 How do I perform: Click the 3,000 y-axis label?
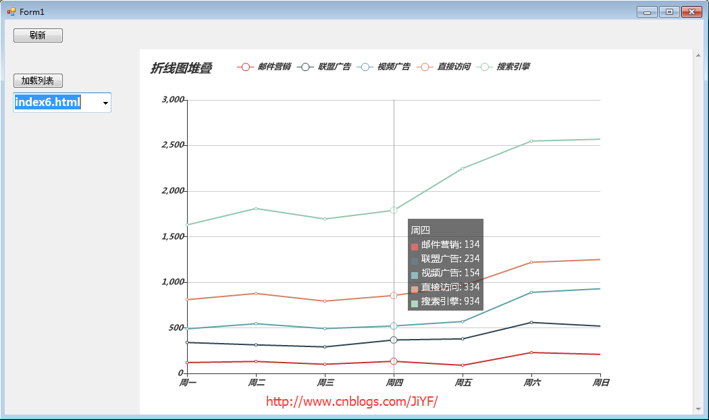pyautogui.click(x=173, y=99)
